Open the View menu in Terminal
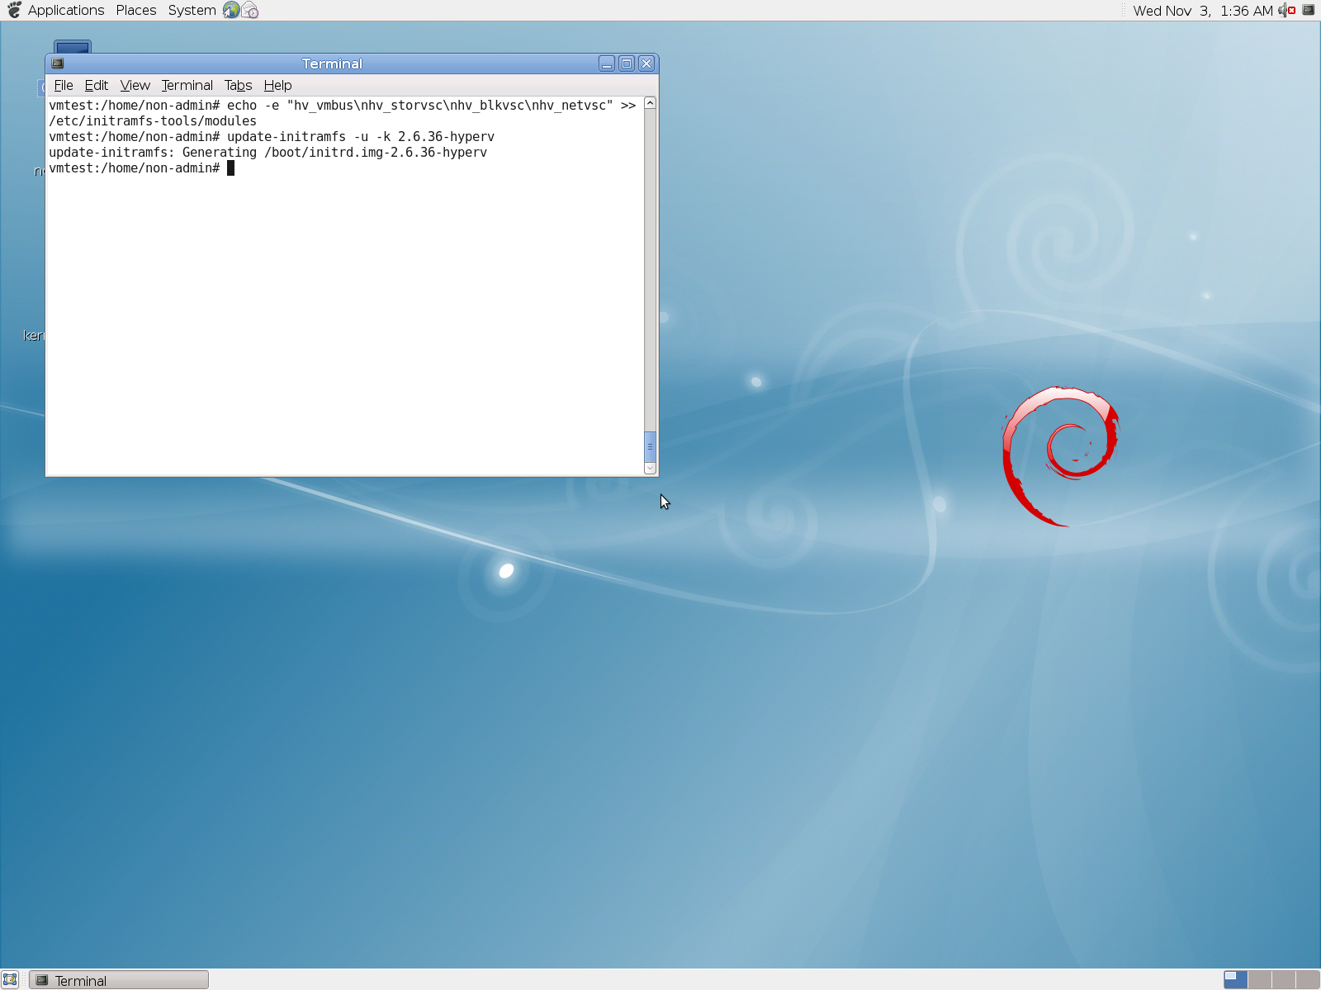1321x990 pixels. point(135,85)
